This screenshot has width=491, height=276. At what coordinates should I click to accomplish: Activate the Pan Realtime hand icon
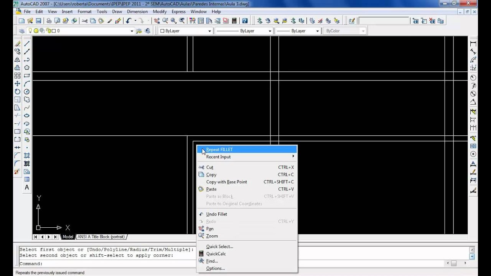tap(157, 21)
